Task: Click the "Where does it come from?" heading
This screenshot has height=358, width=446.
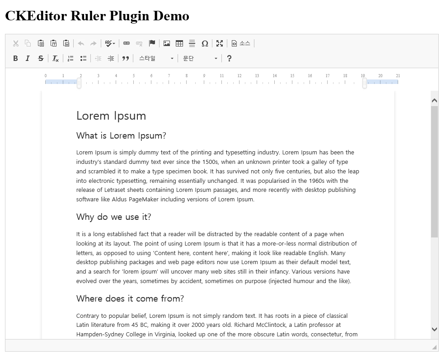Action: pyautogui.click(x=130, y=298)
